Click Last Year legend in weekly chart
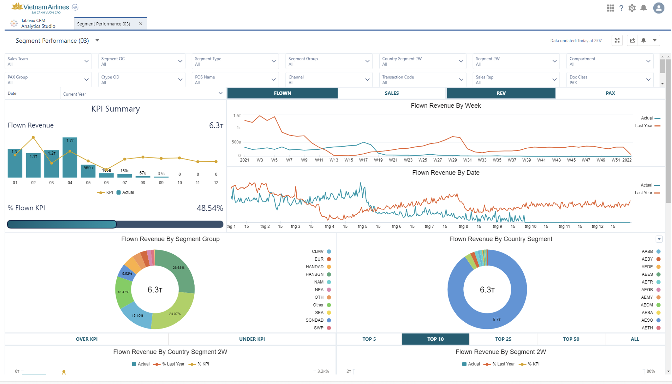Screen dimensions: 672x384 pyautogui.click(x=648, y=126)
